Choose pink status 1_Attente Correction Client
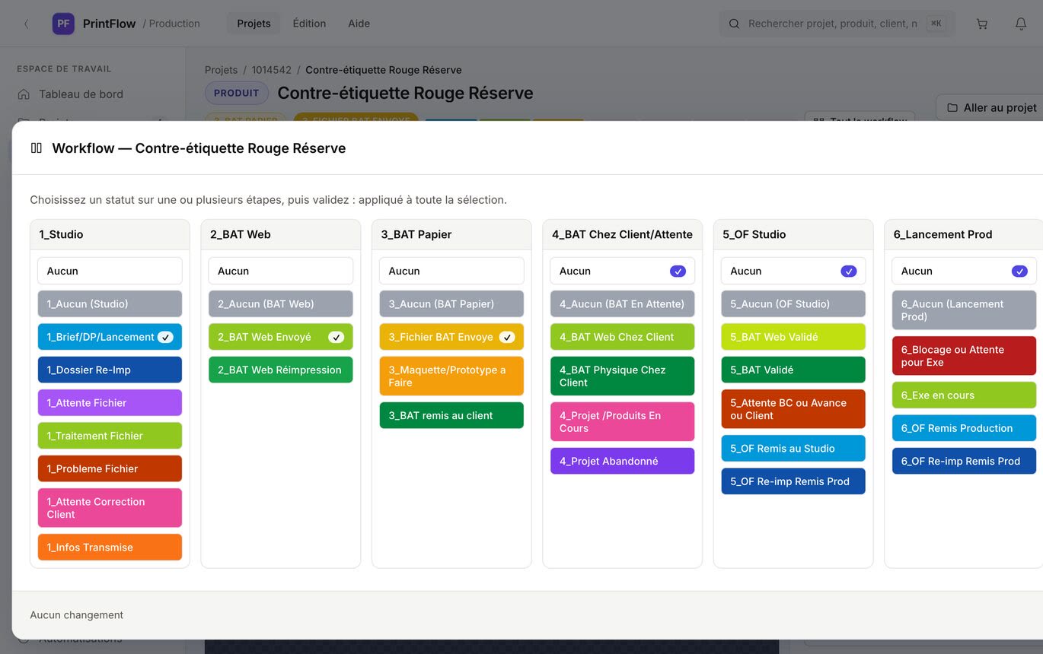Screen dimensions: 1043x654 tap(110, 508)
